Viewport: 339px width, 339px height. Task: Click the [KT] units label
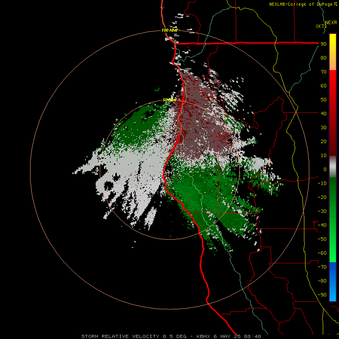coord(321,26)
